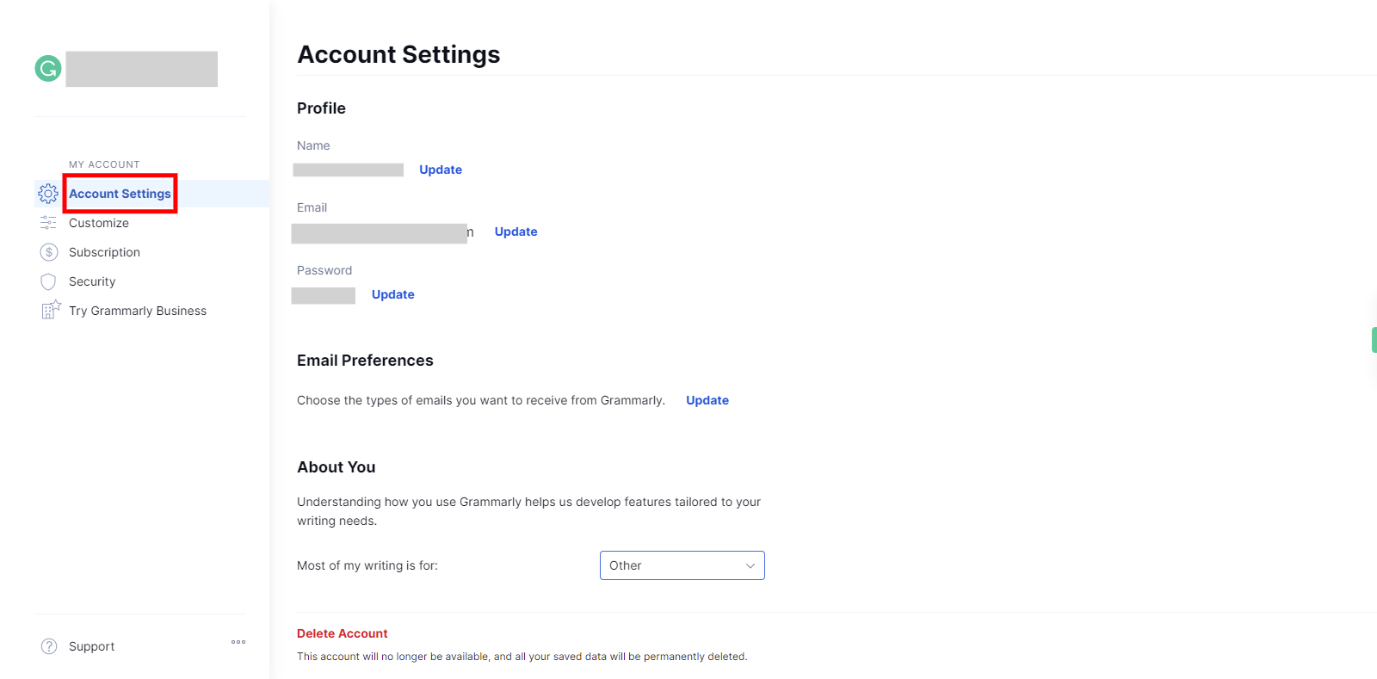This screenshot has height=679, width=1377.
Task: Open Account Settings in sidebar
Action: pyautogui.click(x=120, y=194)
